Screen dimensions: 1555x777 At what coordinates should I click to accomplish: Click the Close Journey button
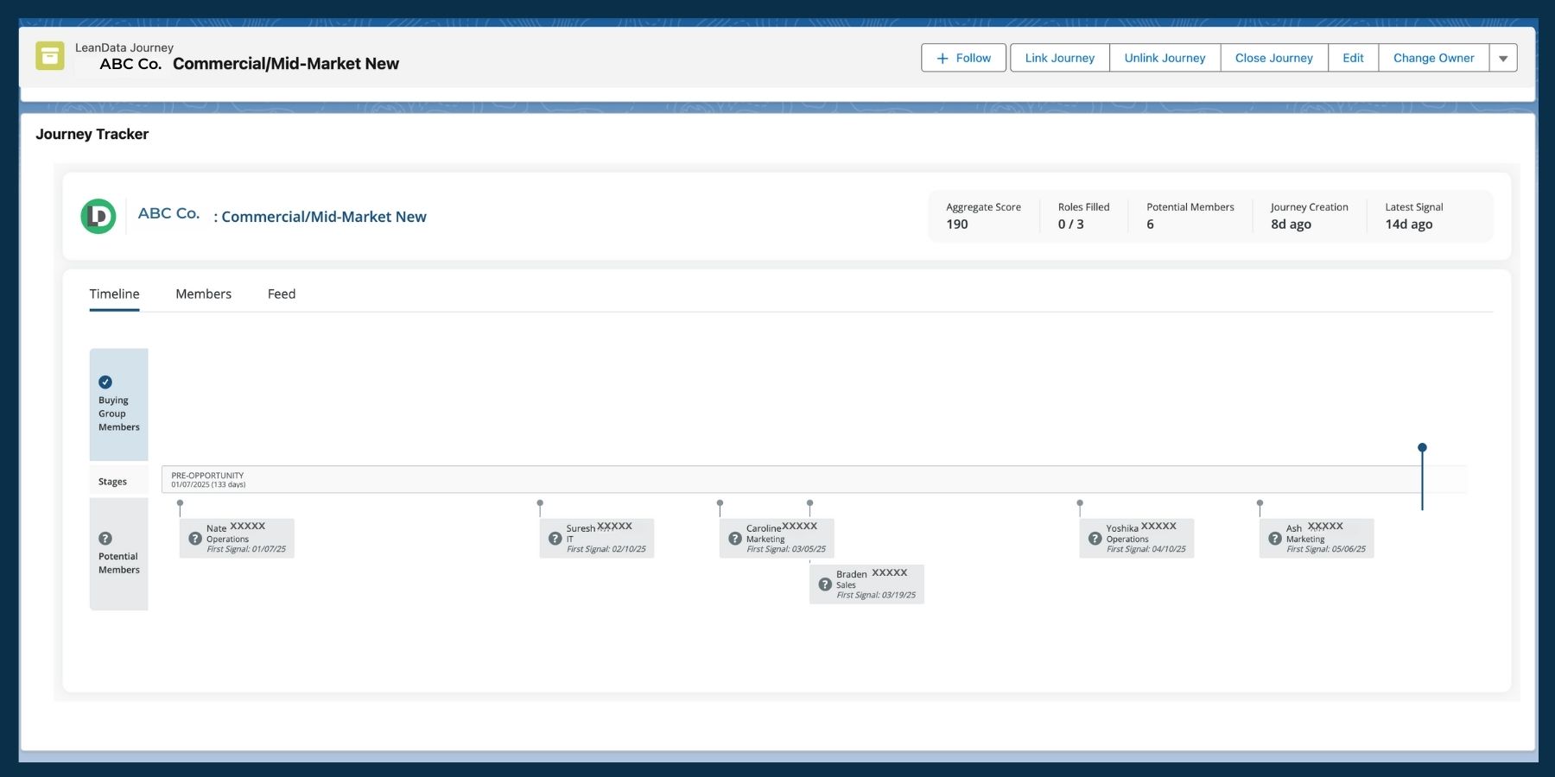click(1273, 57)
